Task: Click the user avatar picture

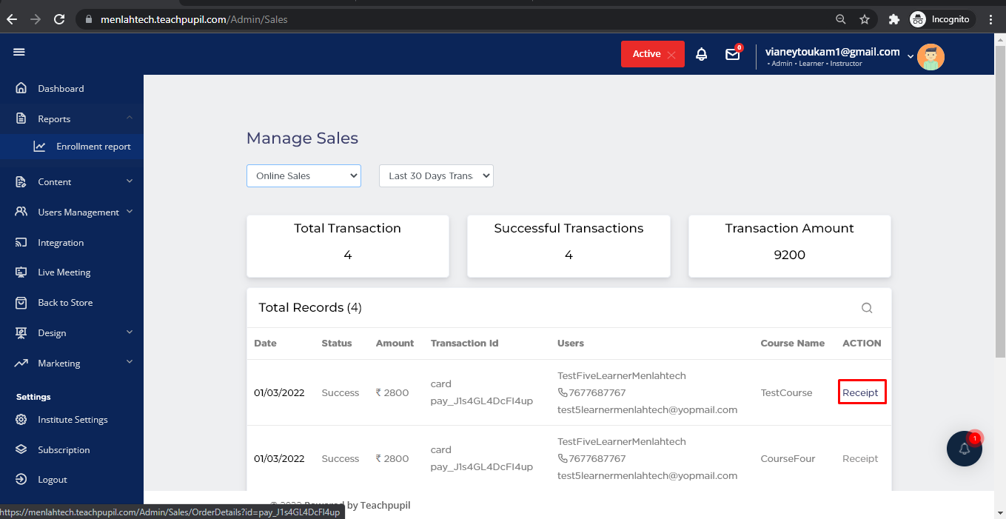Action: pos(930,57)
